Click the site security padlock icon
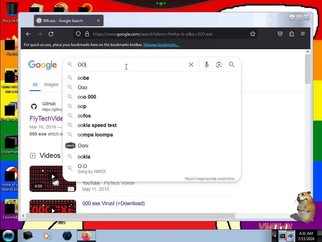The image size is (322, 242). [87, 34]
